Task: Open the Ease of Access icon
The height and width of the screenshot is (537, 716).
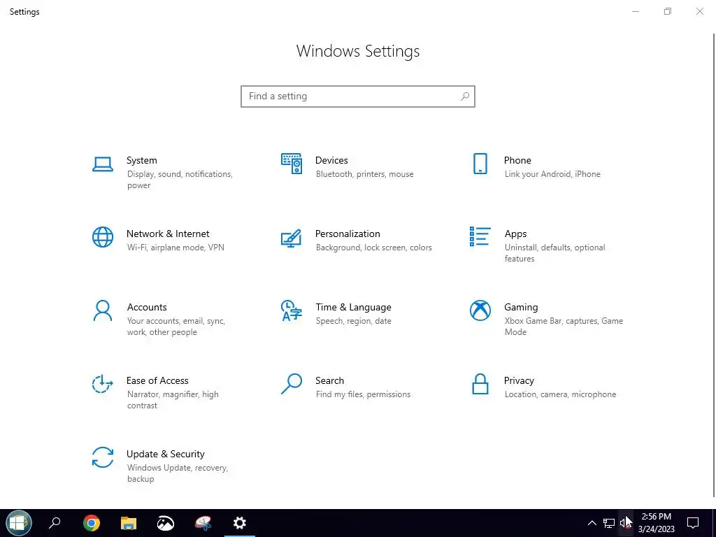Action: click(102, 384)
